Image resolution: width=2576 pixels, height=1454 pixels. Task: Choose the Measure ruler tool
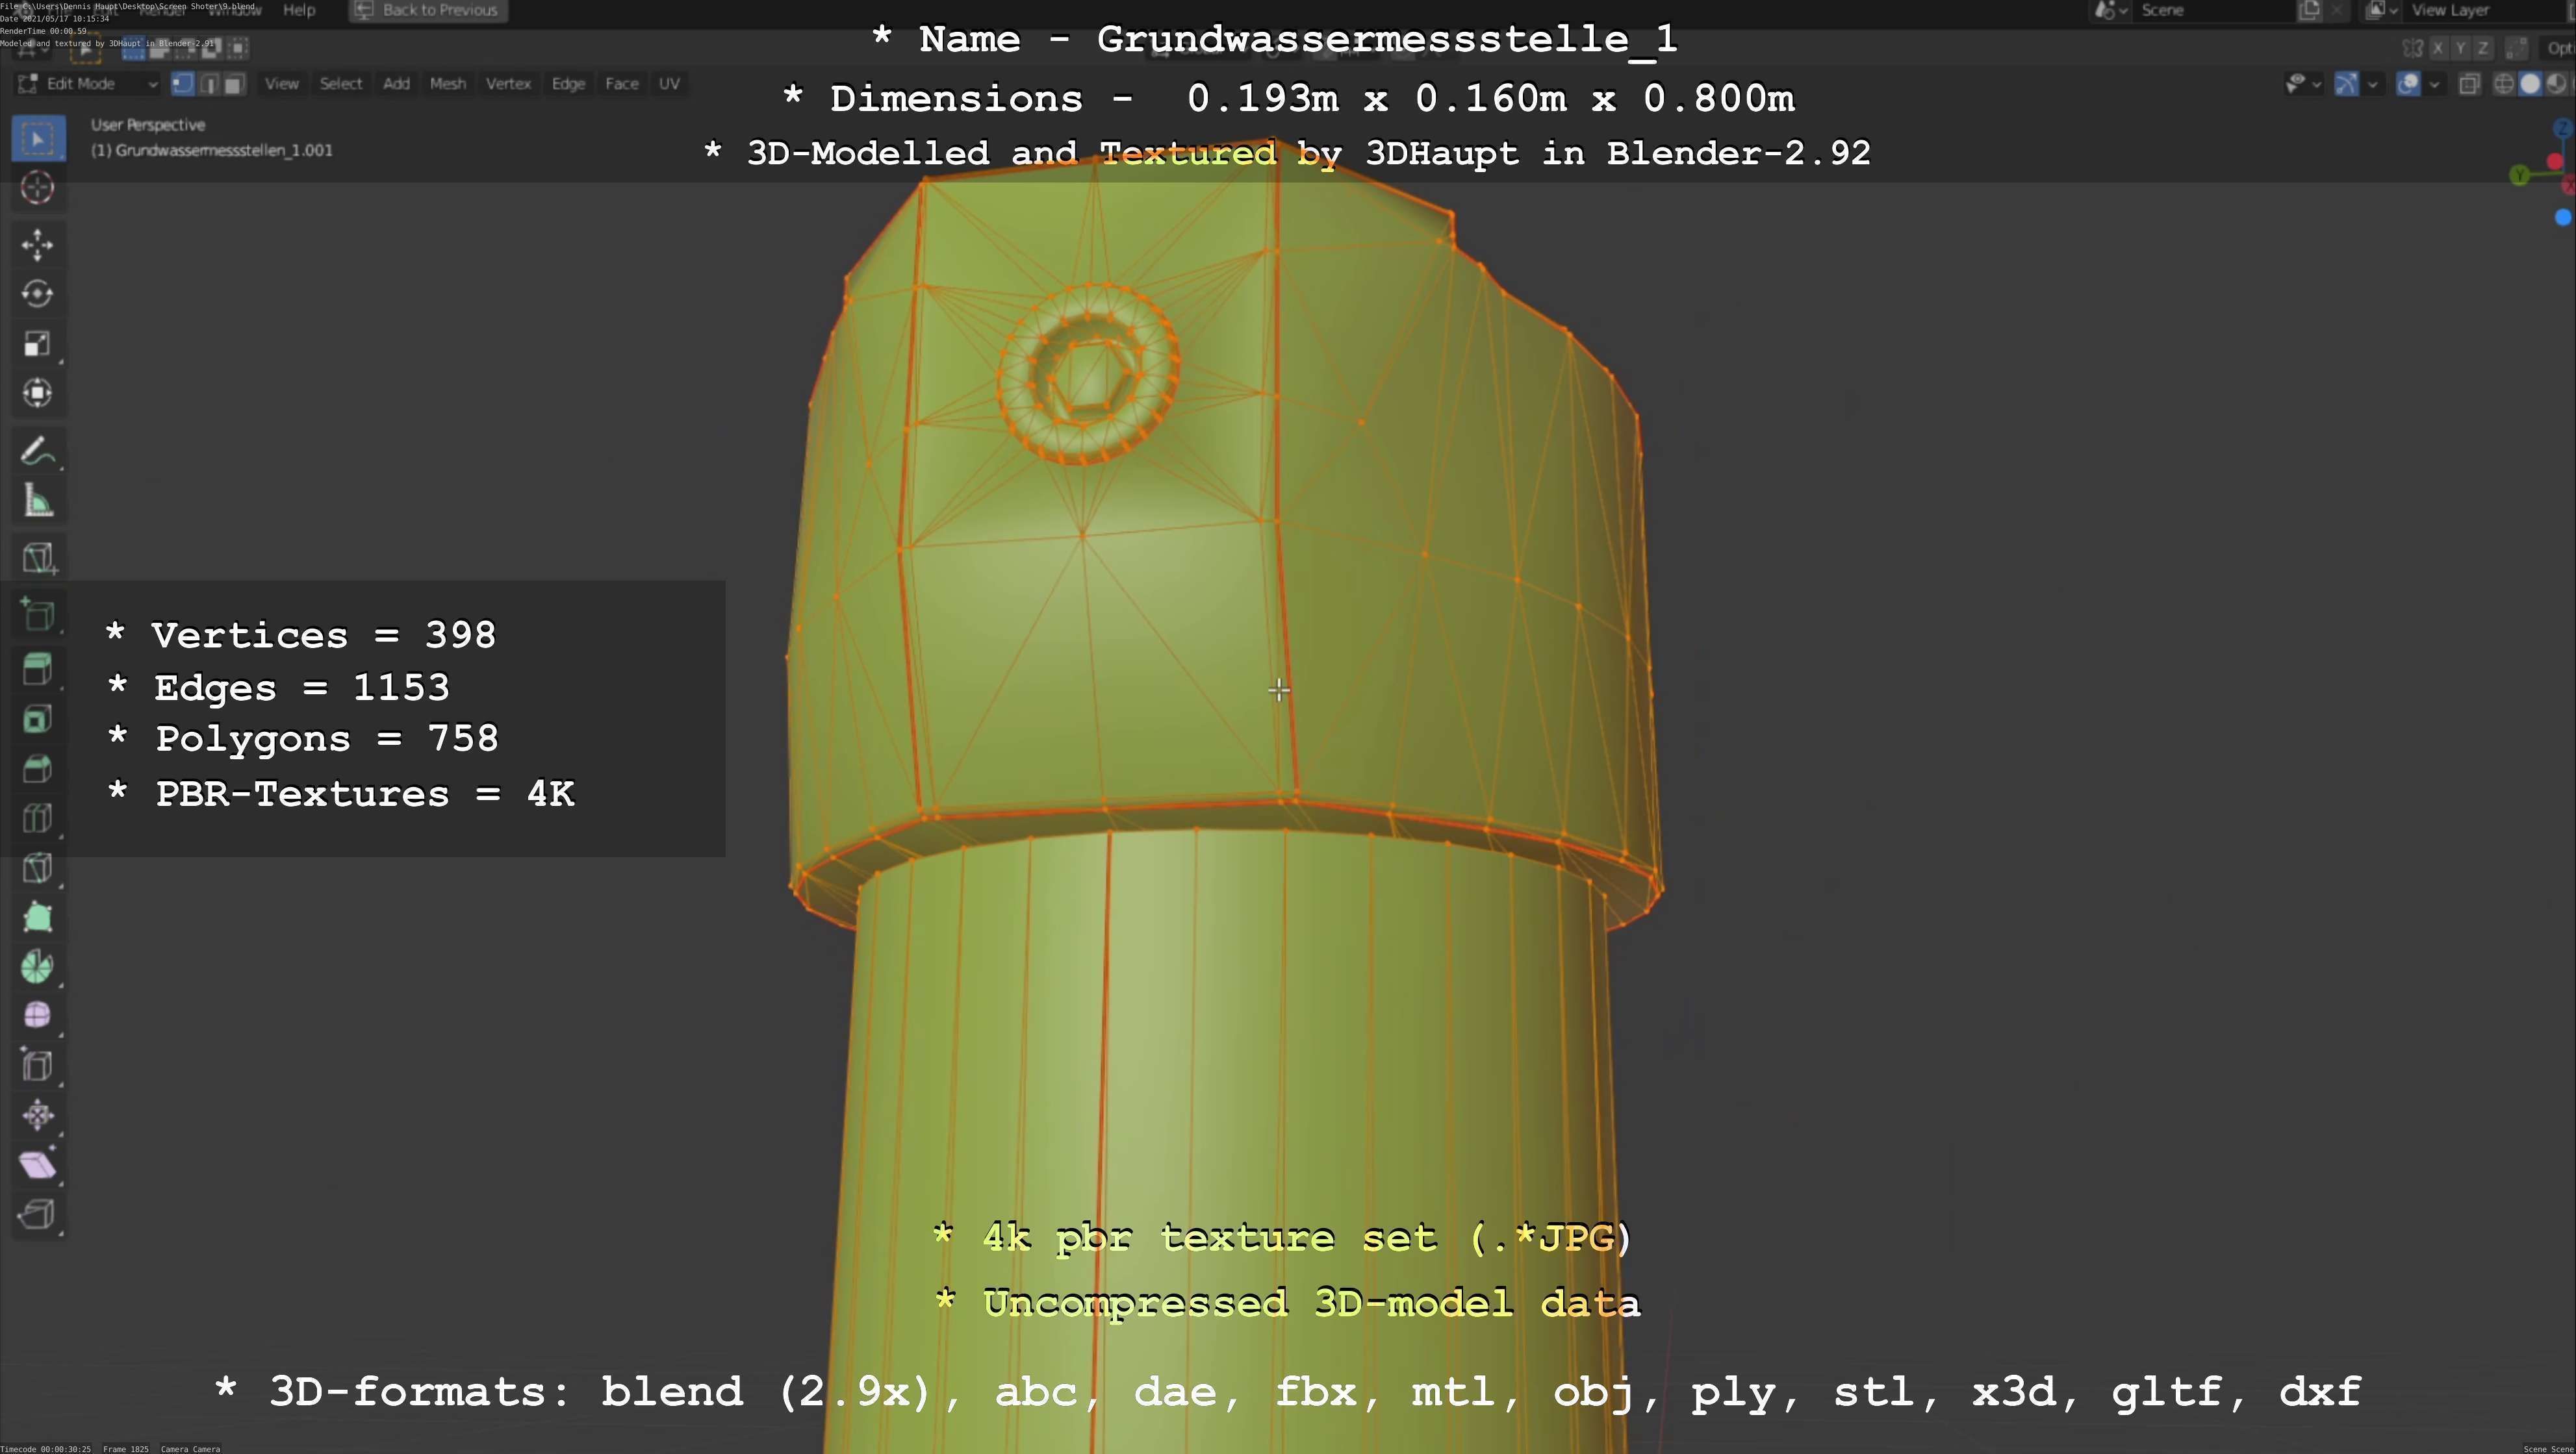[38, 501]
